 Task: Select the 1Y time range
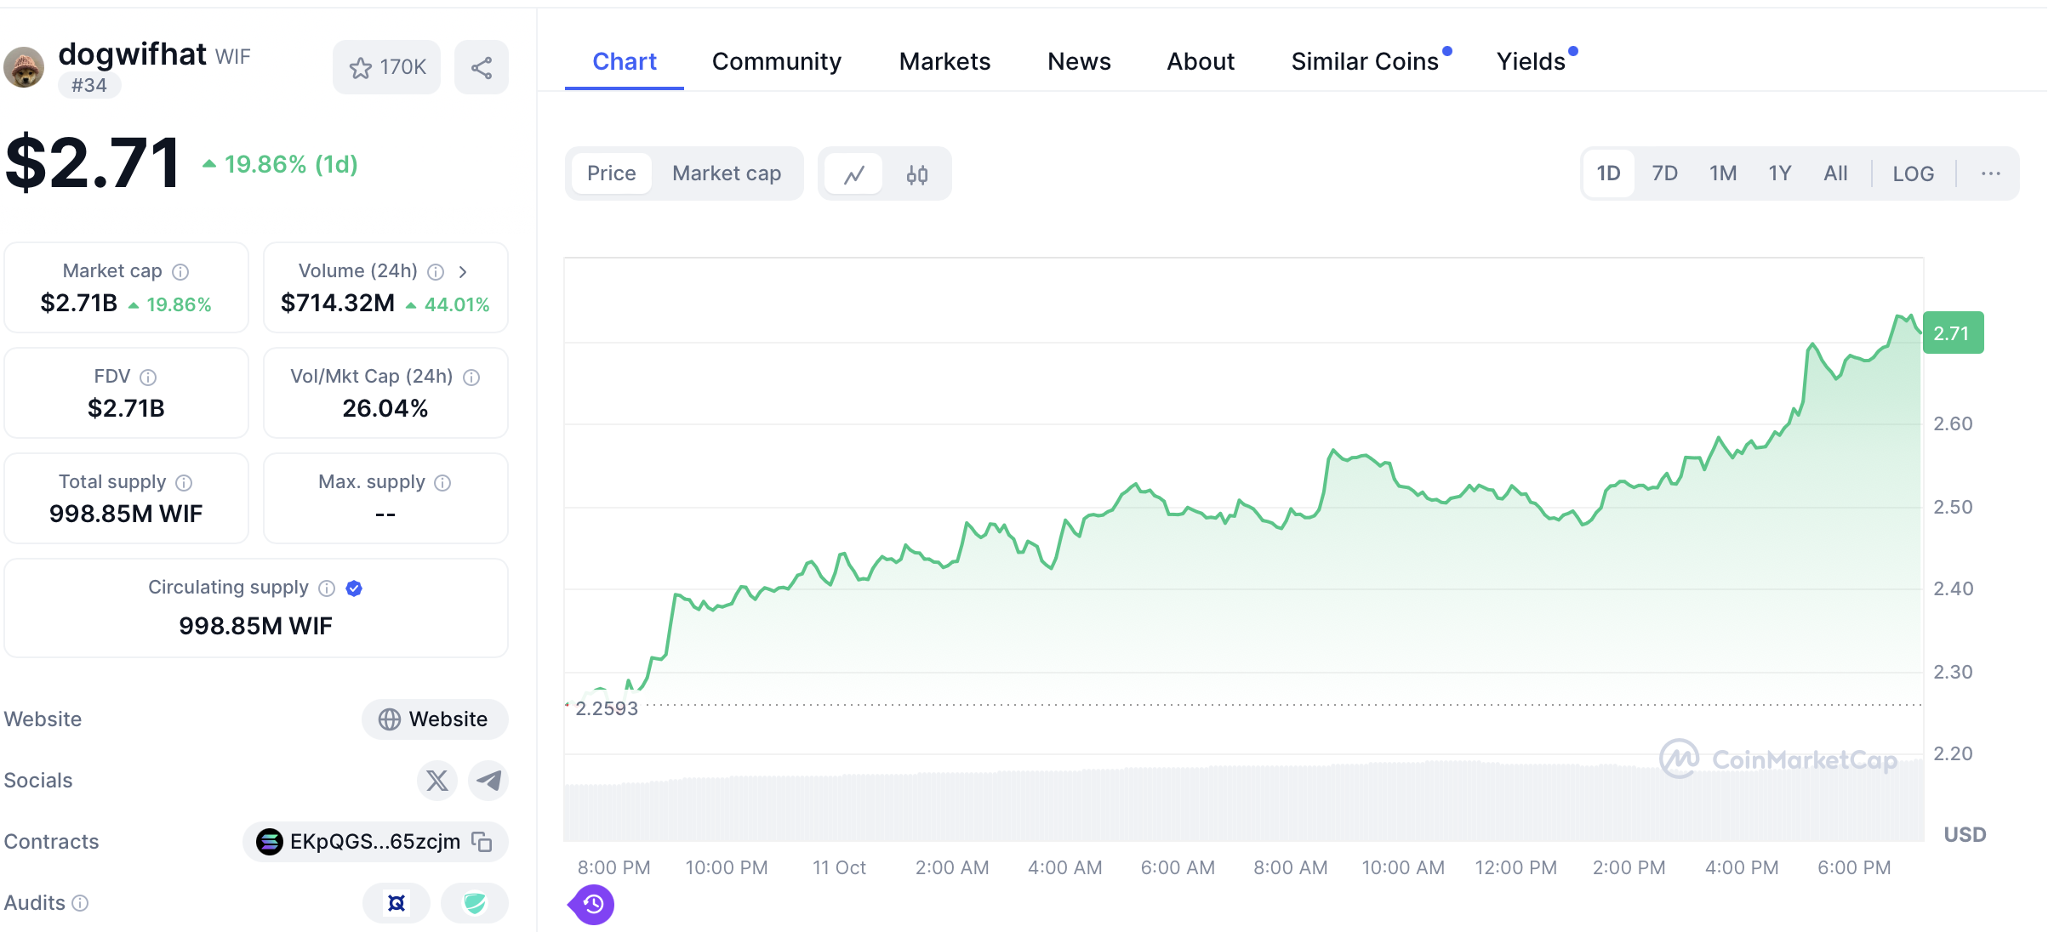click(1779, 173)
